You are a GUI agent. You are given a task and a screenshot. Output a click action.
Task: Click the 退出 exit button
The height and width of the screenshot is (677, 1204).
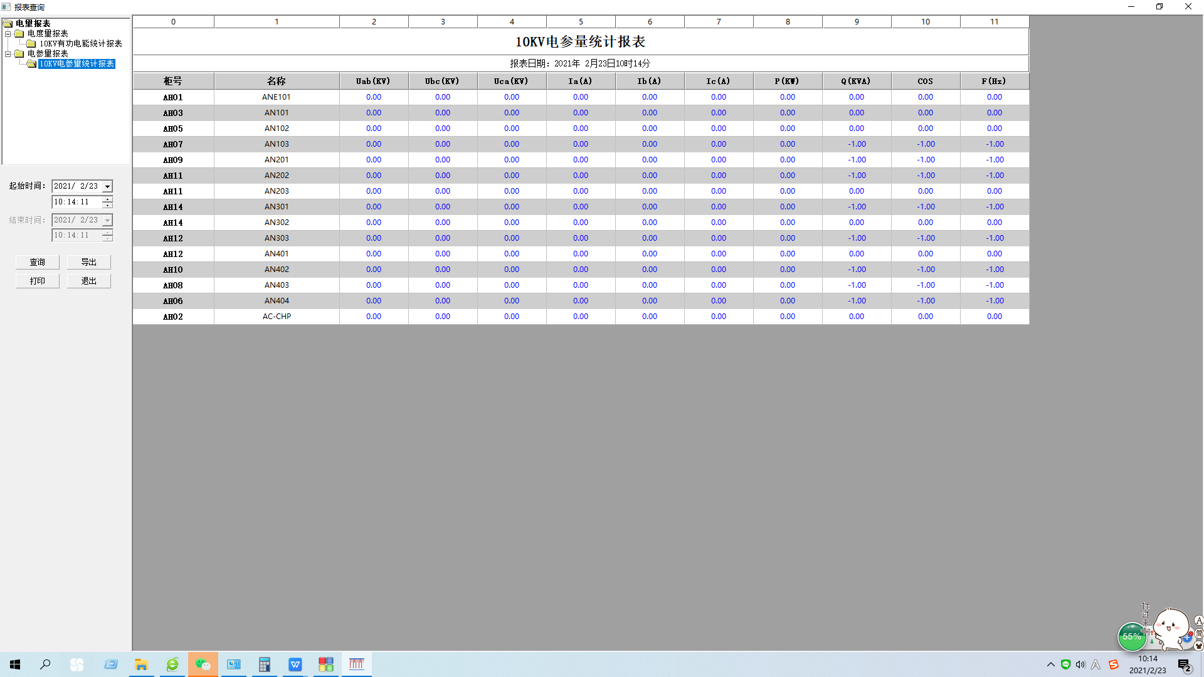click(x=89, y=281)
